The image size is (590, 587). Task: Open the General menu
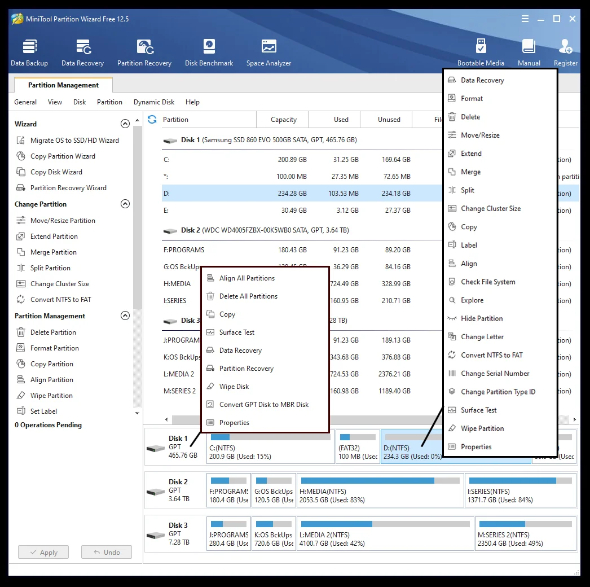(x=25, y=102)
